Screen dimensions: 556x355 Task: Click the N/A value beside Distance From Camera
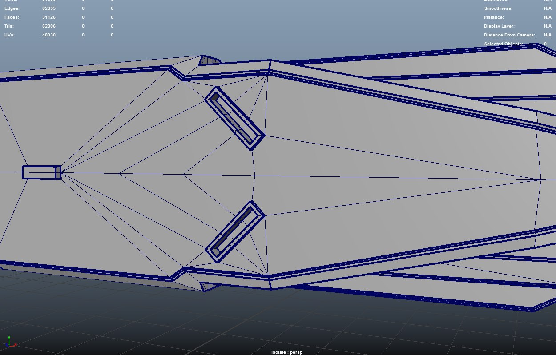point(548,35)
